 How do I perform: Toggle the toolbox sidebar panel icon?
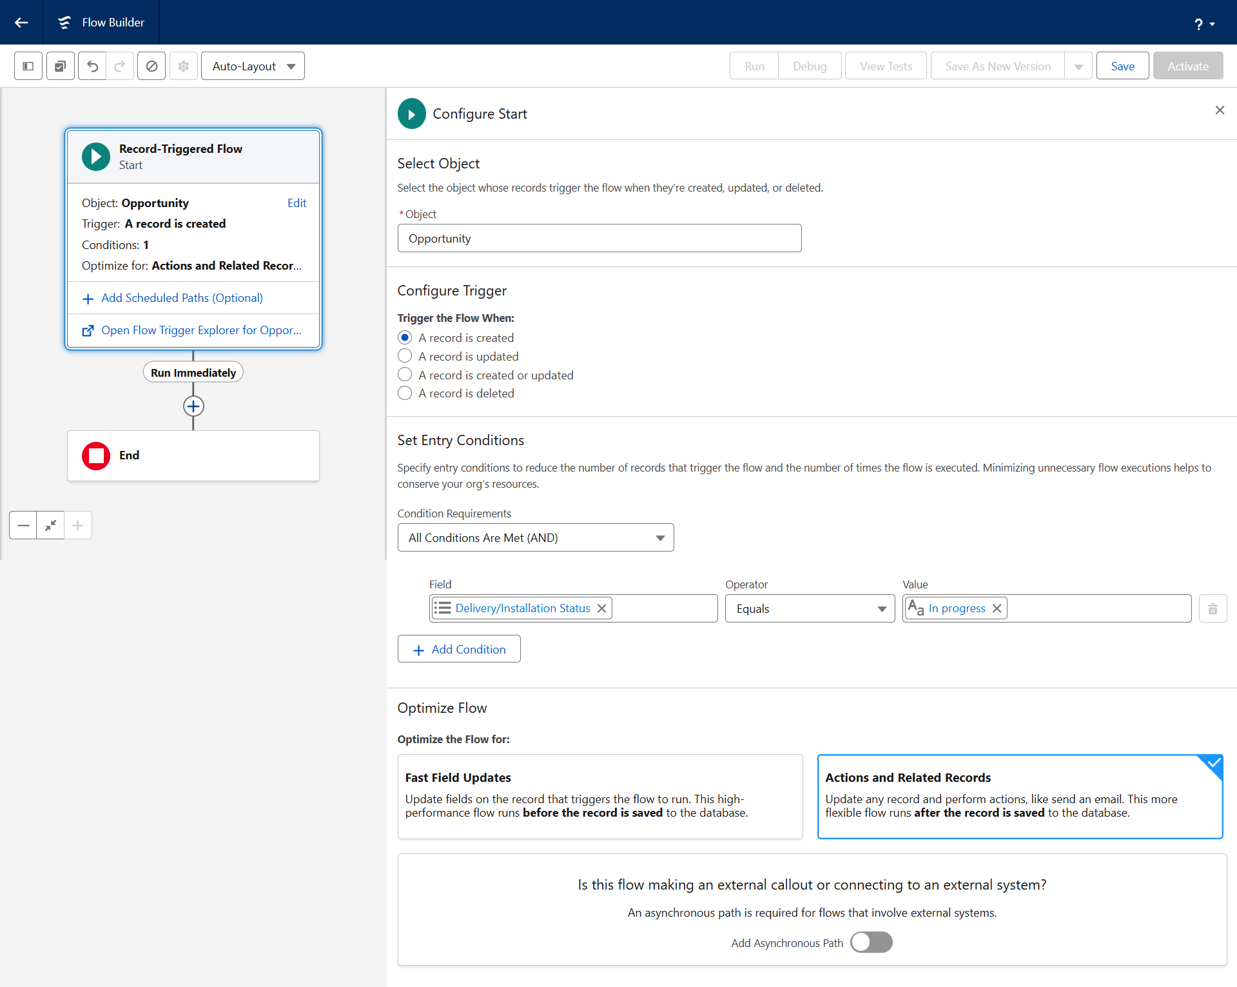(x=28, y=66)
